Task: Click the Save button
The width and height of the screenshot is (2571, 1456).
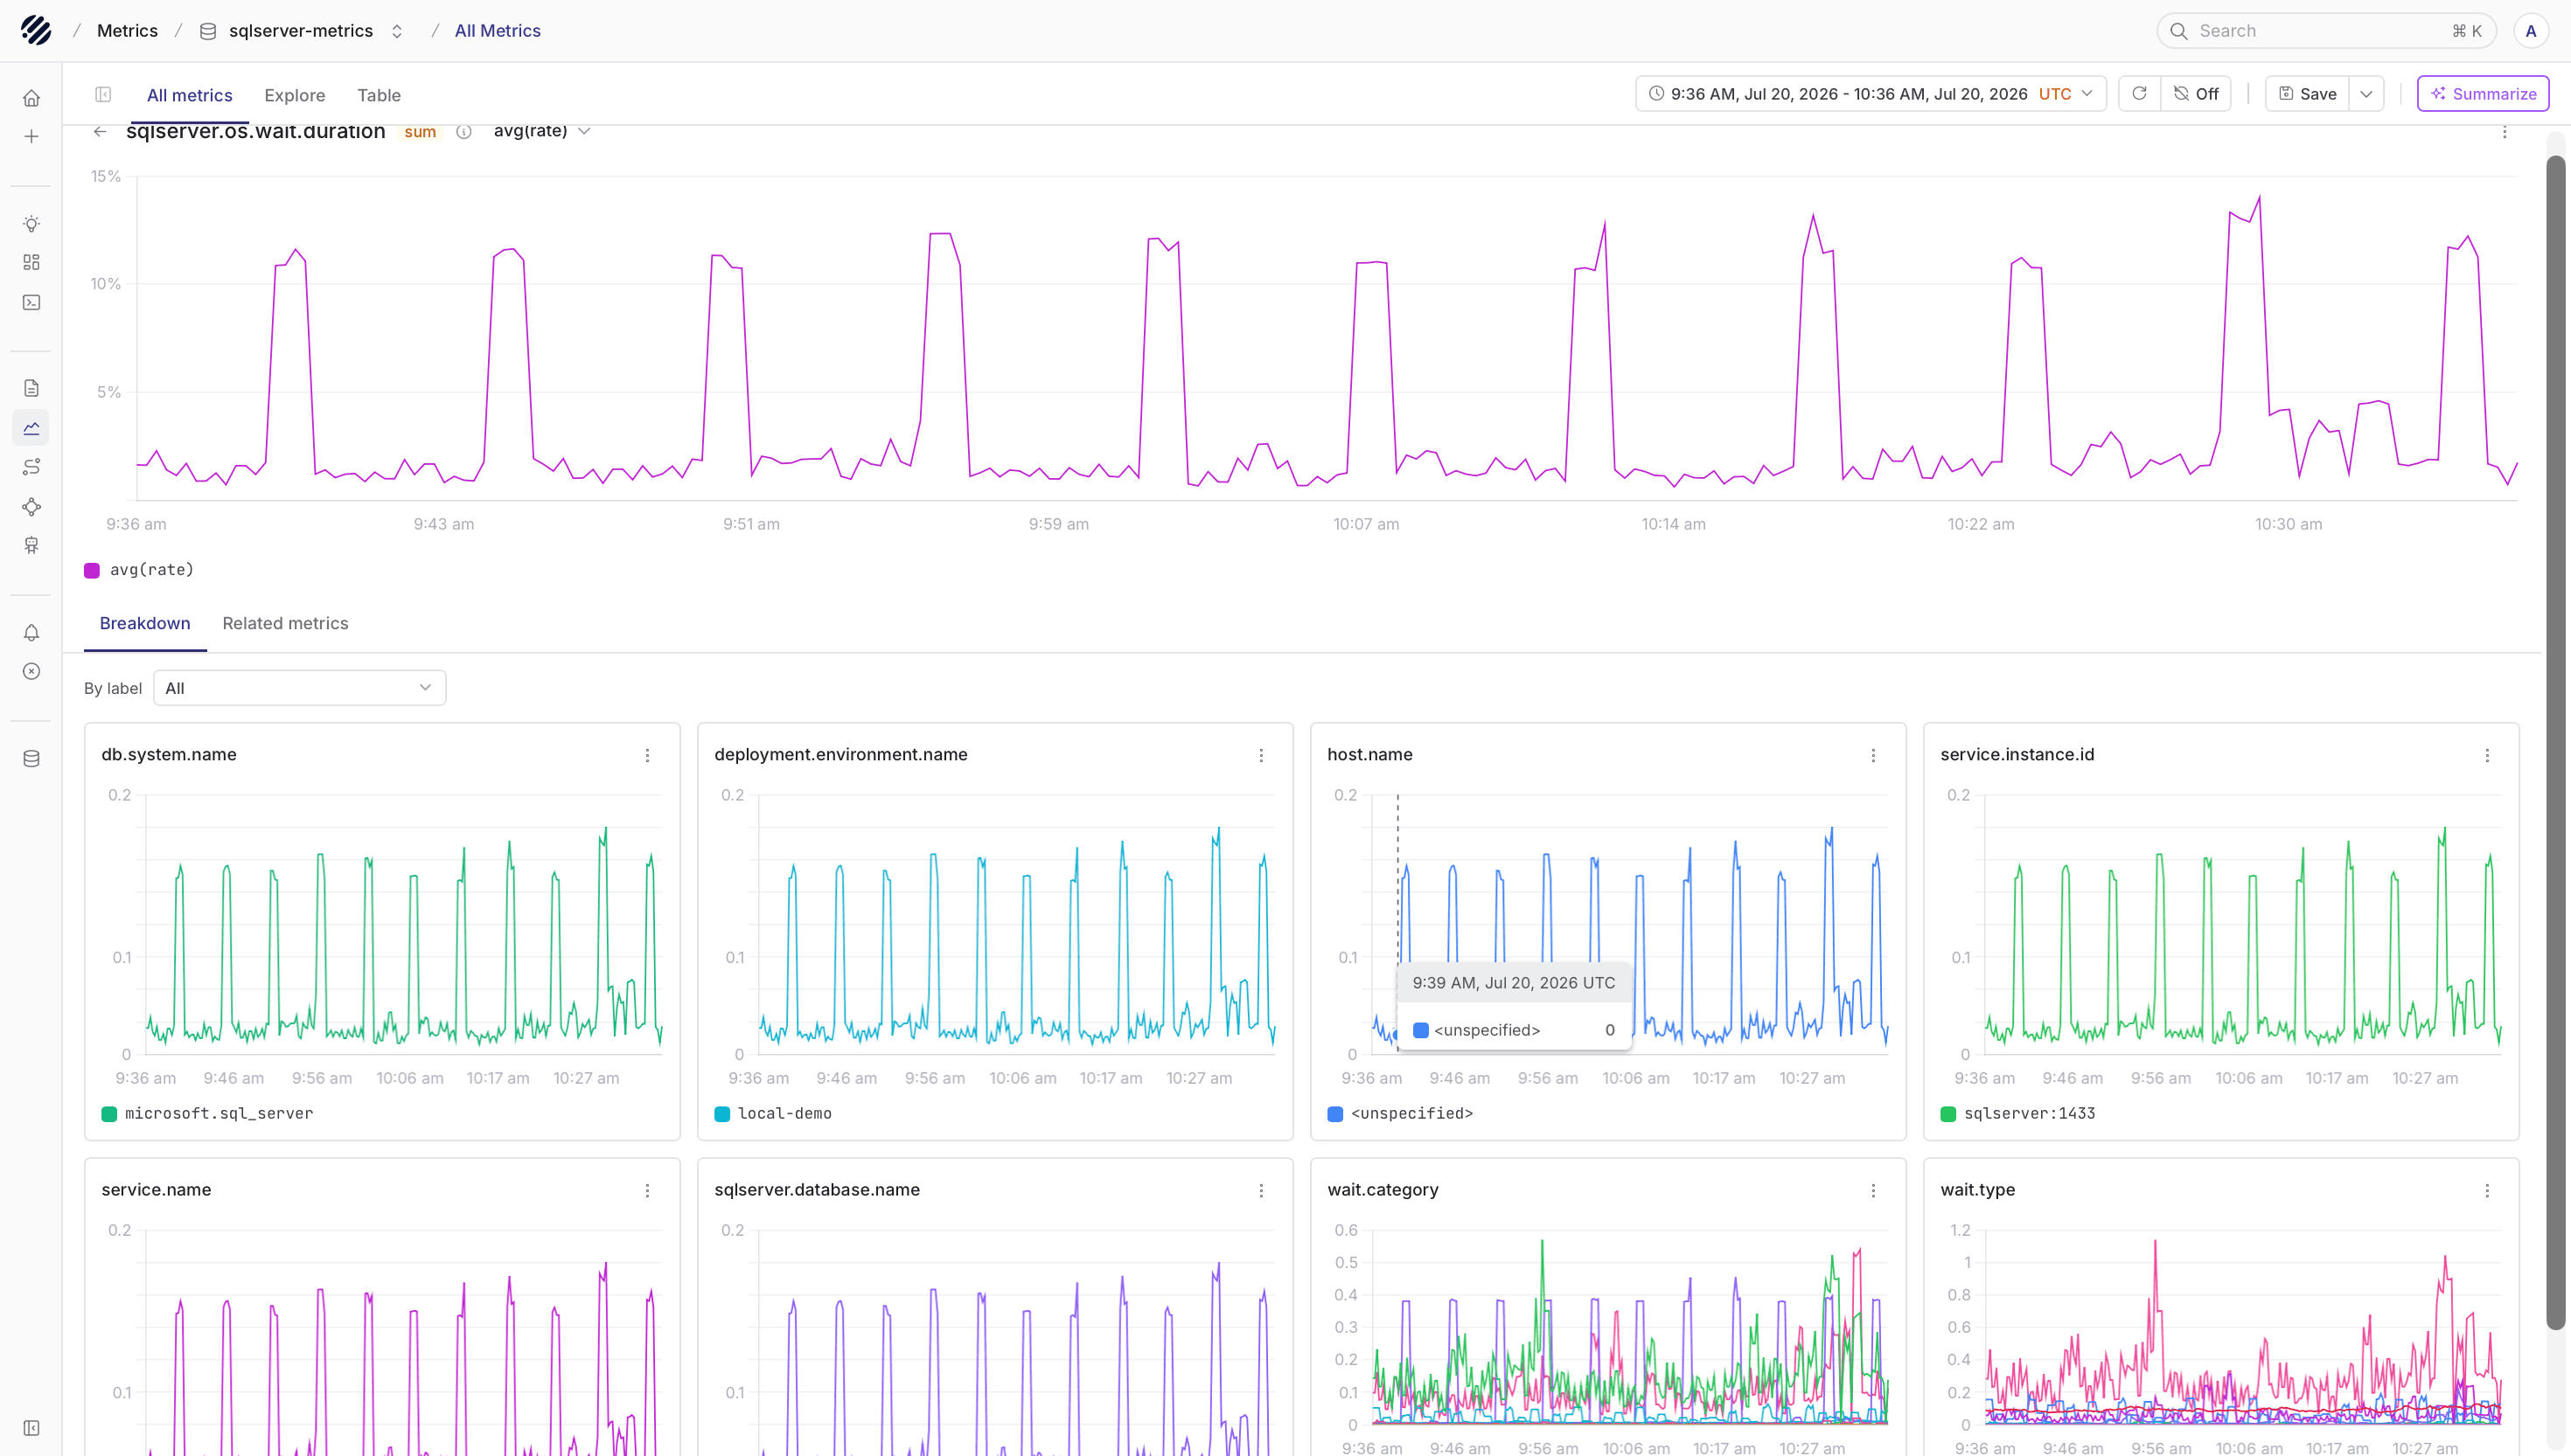Action: point(2307,93)
